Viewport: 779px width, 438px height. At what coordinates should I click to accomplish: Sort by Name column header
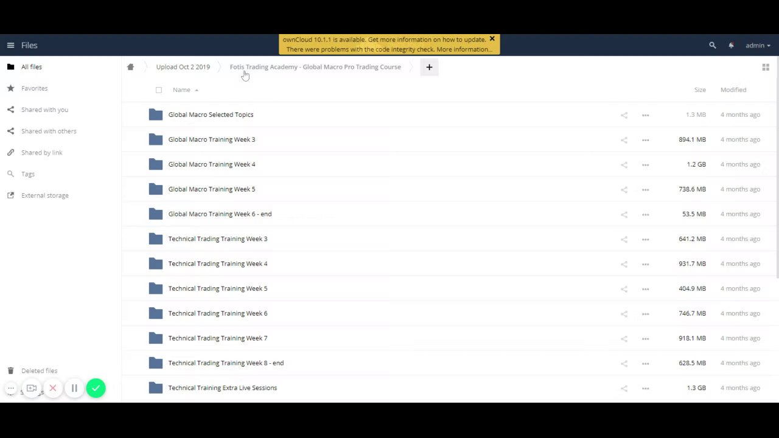[x=181, y=89]
